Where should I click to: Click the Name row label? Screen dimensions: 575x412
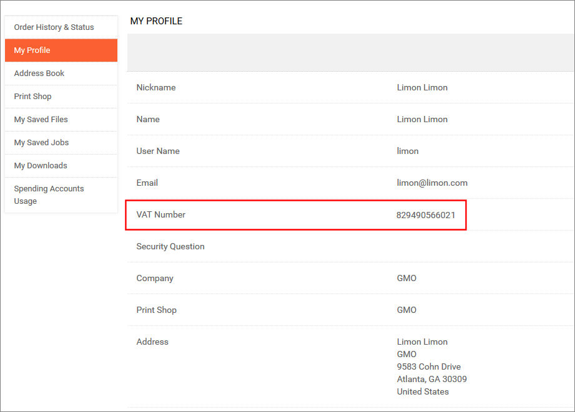click(148, 120)
